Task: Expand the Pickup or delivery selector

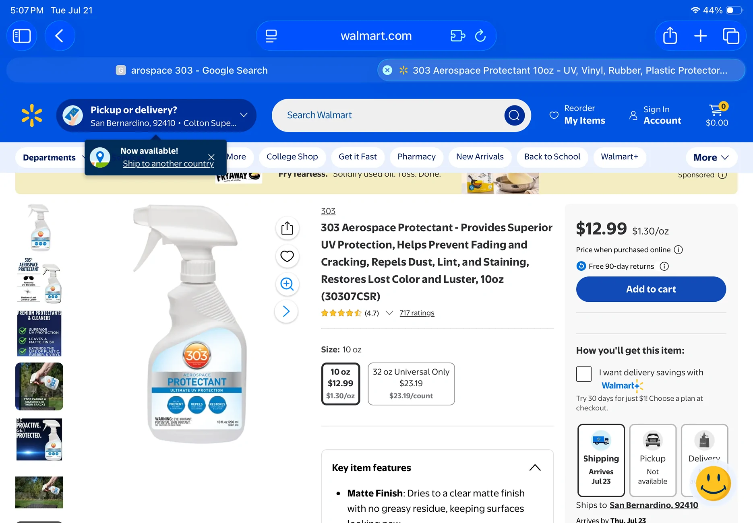Action: pos(156,115)
